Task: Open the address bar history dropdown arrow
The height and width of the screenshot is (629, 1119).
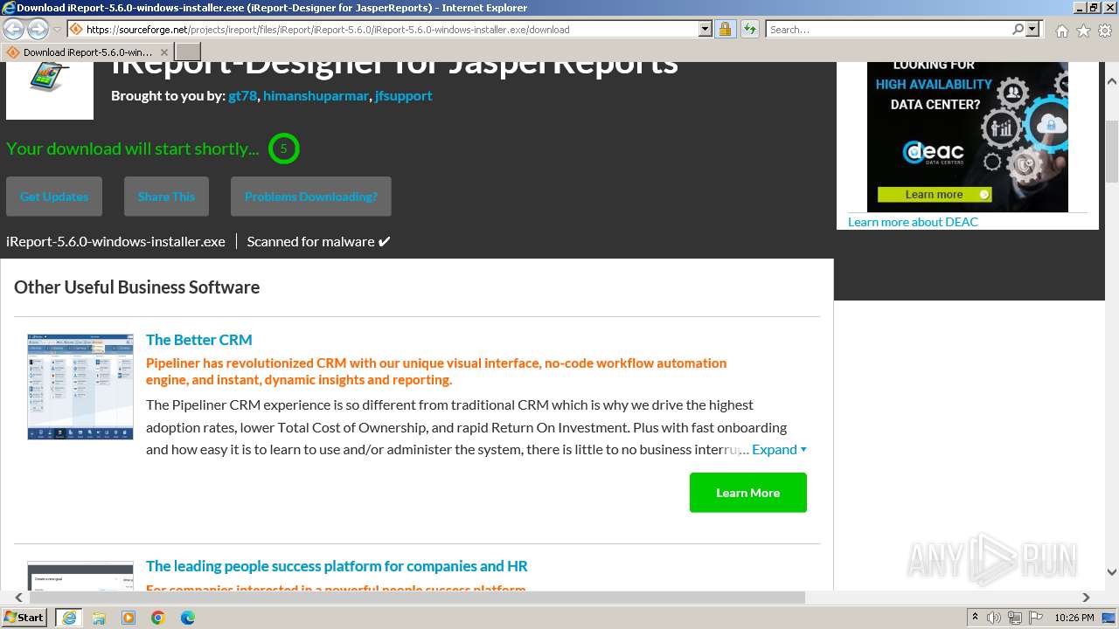Action: [x=705, y=29]
